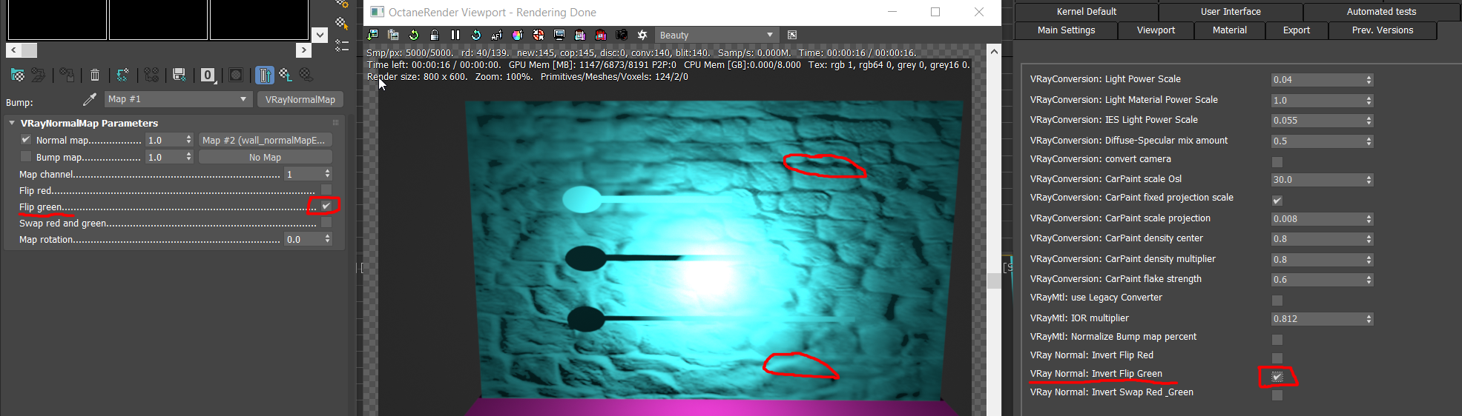Open the Beauty render pass dropdown
The width and height of the screenshot is (1462, 416).
717,35
